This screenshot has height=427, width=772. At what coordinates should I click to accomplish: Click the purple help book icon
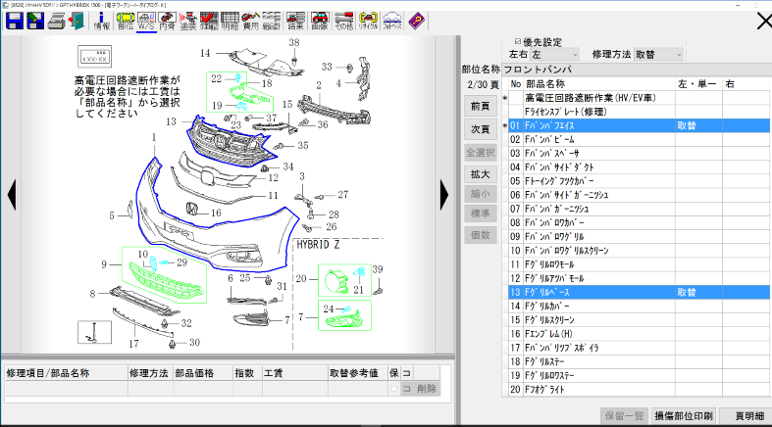[x=417, y=22]
